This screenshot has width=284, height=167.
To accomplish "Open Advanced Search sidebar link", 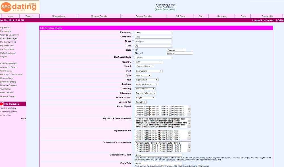I will [x=9, y=67].
